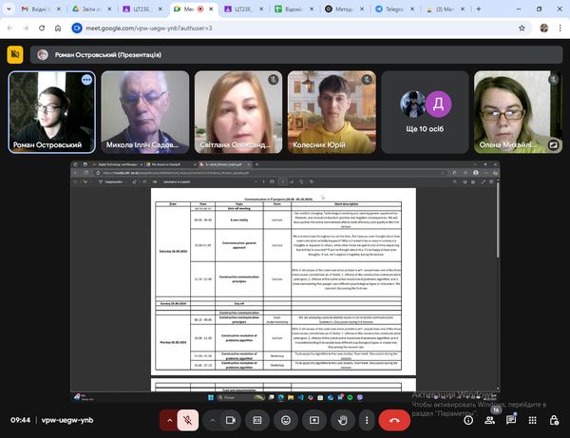The width and height of the screenshot is (570, 438).
Task: Expand the microphone audio settings arrow
Action: coord(171,419)
